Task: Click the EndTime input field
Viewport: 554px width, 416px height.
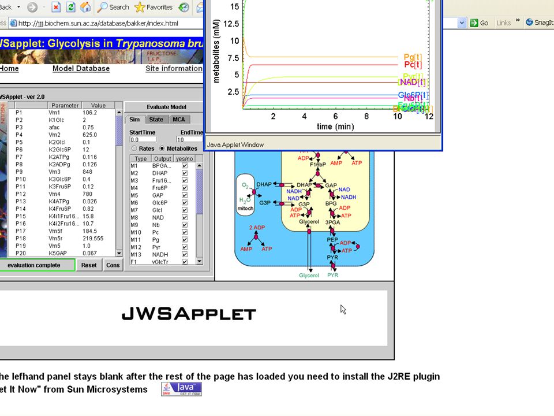Action: pos(190,139)
